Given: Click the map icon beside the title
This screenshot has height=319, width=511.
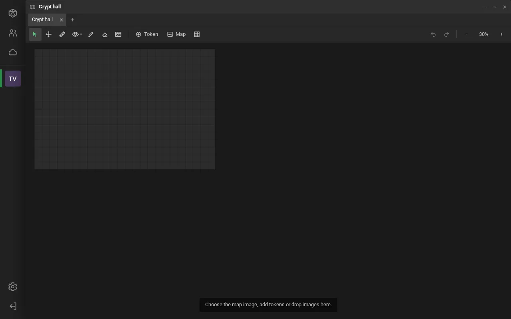Looking at the screenshot, I should point(32,7).
